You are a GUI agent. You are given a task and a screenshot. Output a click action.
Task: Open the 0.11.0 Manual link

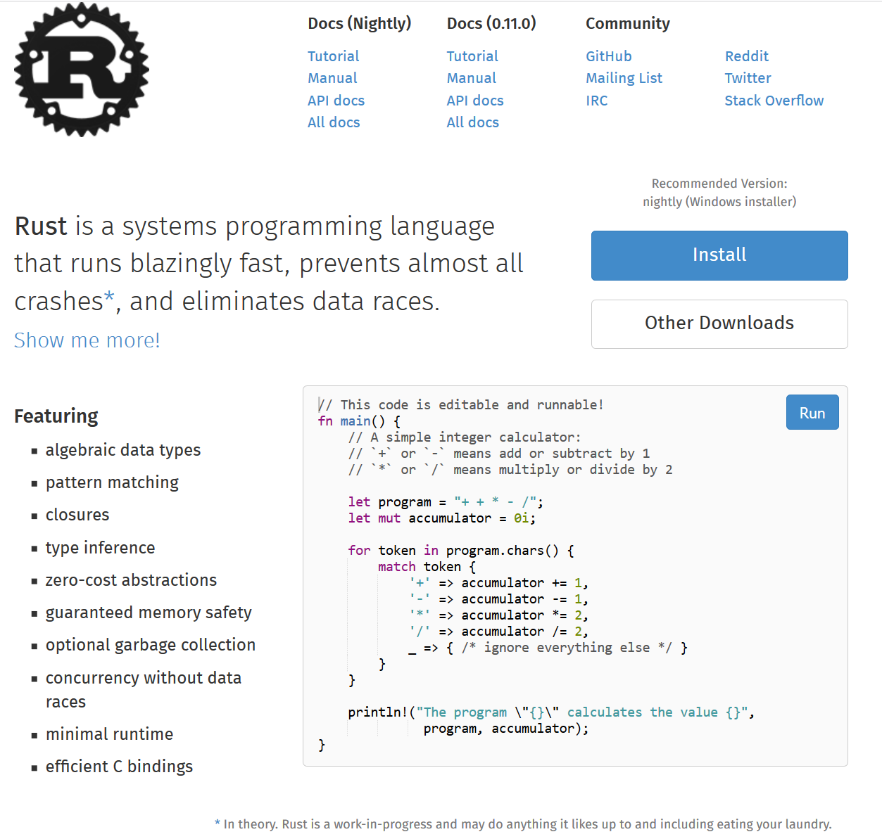point(471,78)
